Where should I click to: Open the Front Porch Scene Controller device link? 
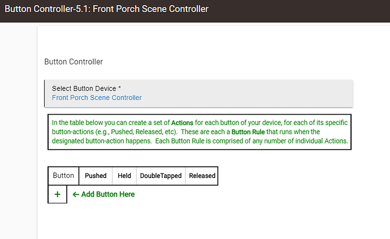tap(97, 98)
